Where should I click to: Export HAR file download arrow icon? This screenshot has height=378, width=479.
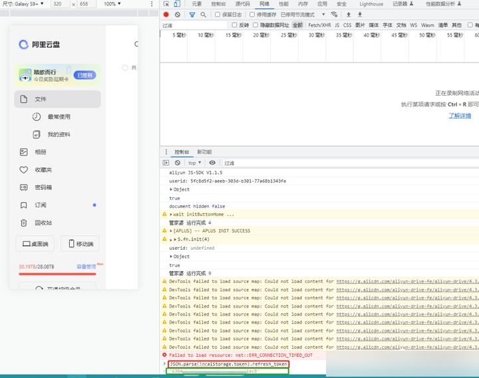point(360,15)
